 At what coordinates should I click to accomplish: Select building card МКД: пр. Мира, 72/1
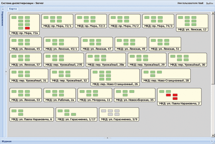57,21
